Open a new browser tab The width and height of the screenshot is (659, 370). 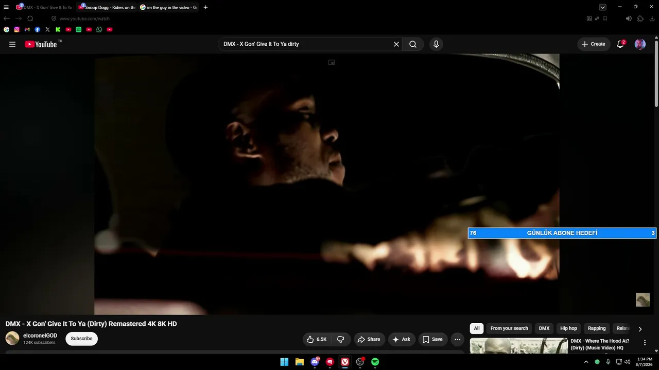click(205, 7)
